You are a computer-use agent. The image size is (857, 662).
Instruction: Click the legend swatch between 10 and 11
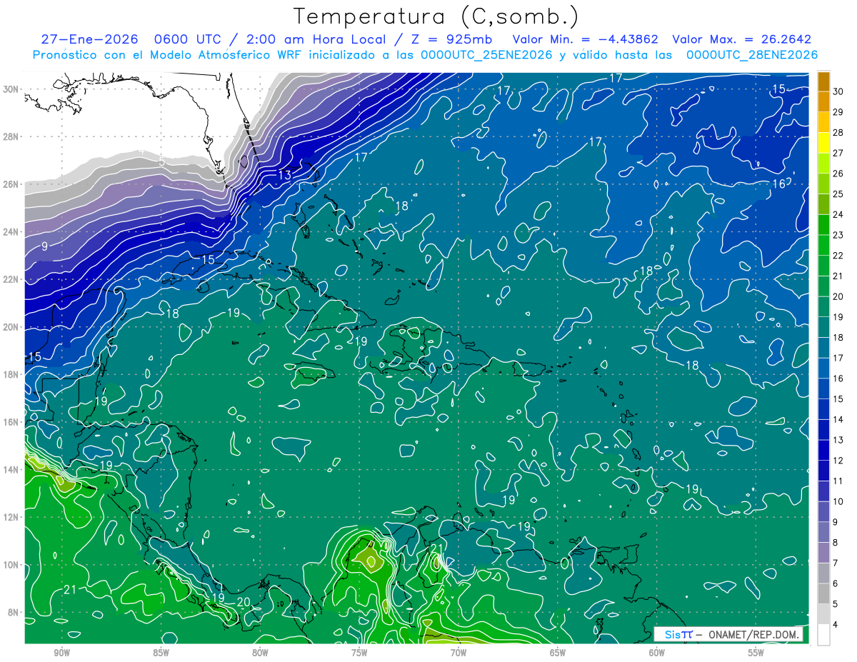(x=823, y=491)
